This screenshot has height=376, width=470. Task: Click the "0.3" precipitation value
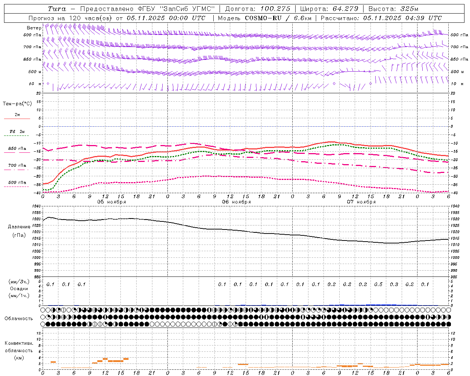[x=394, y=285]
